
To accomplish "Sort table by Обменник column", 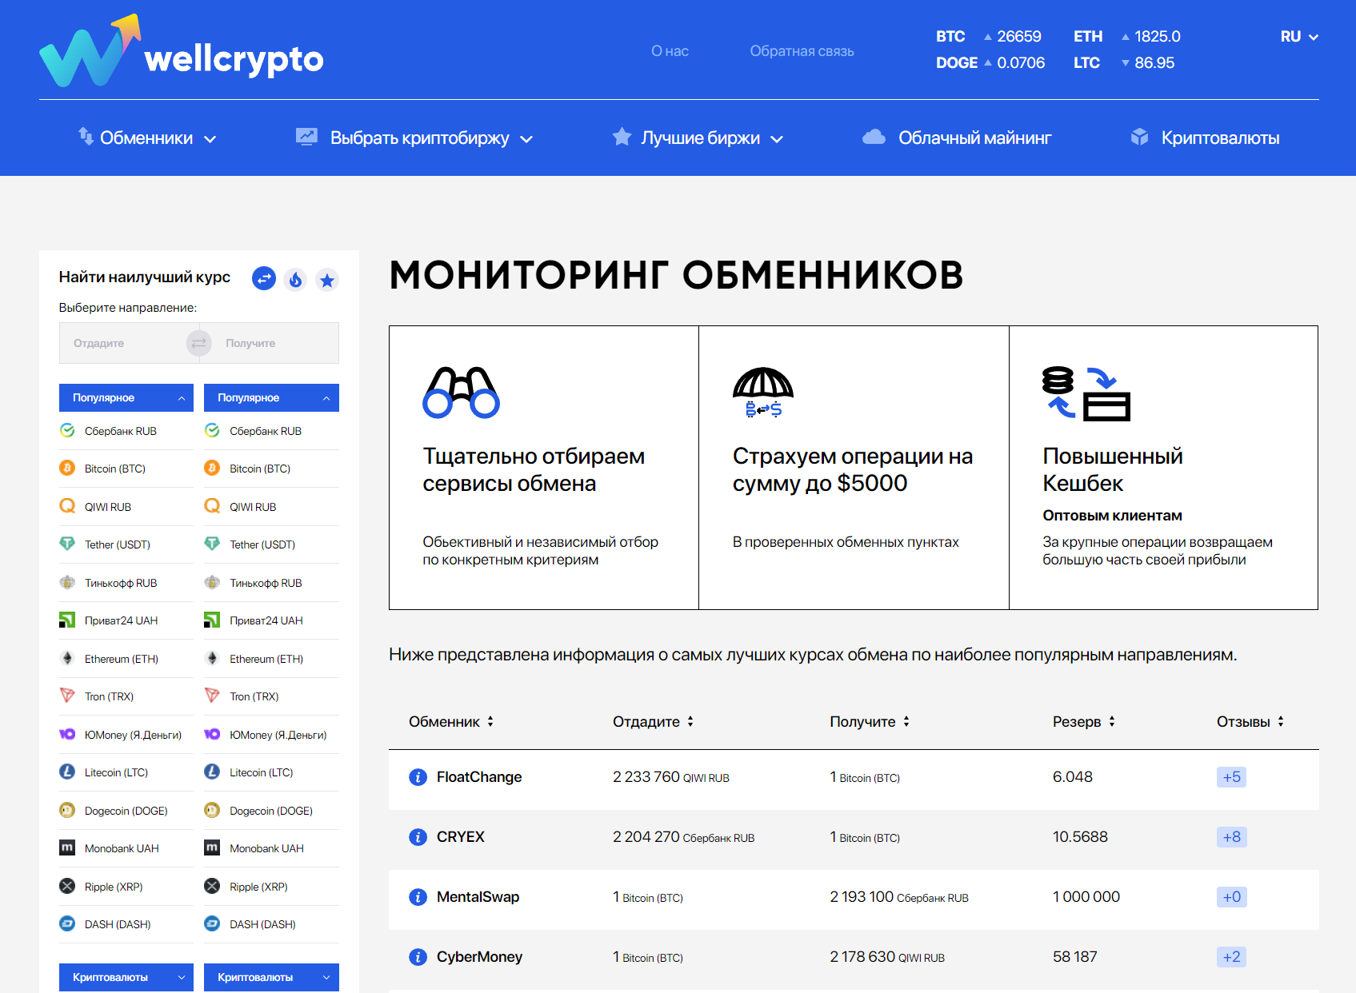I will point(451,722).
